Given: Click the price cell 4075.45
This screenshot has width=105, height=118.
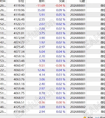Looking at the screenshot, I should (19, 47).
